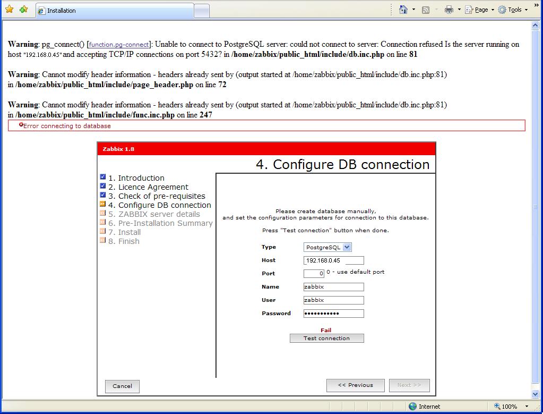Click the 'Error connecting to database' message
Image resolution: width=543 pixels, height=414 pixels.
click(x=67, y=126)
